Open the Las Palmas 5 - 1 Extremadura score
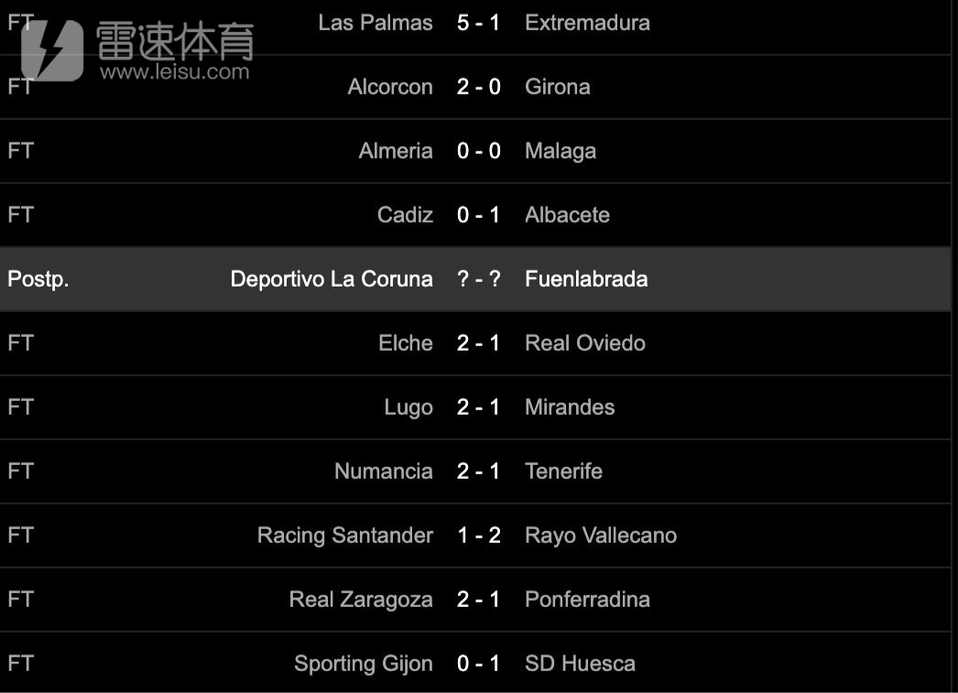The height and width of the screenshot is (693, 958). [x=478, y=23]
